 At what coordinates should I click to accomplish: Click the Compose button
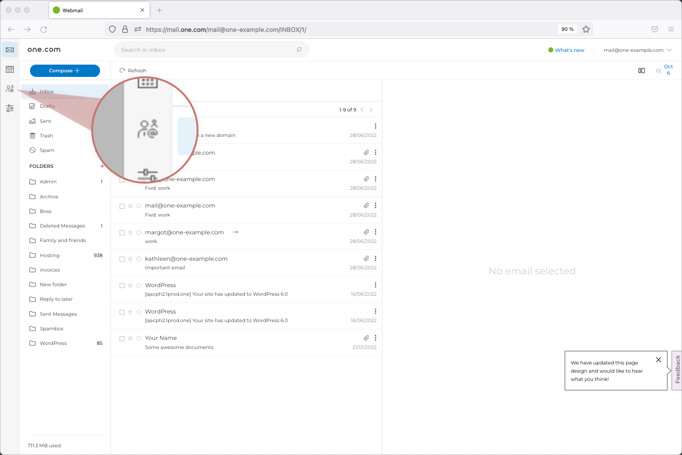click(x=65, y=71)
